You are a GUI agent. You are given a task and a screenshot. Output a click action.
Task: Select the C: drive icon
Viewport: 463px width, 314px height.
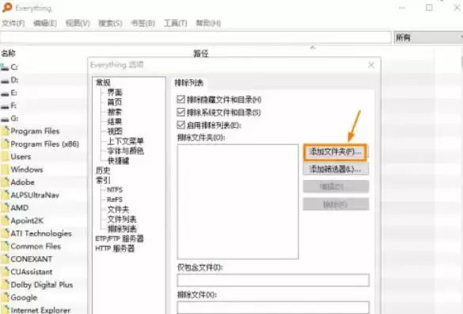5,67
